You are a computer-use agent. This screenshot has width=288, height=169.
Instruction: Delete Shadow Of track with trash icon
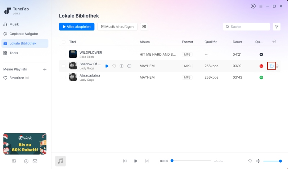(x=277, y=66)
